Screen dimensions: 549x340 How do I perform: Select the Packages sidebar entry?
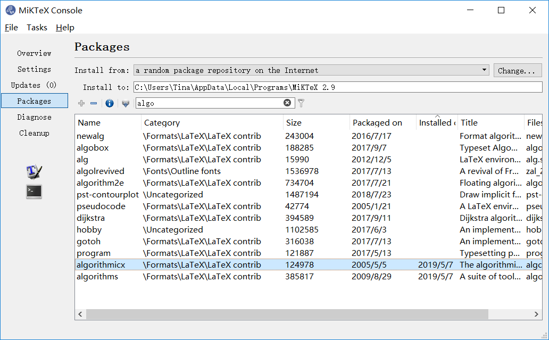tap(35, 101)
